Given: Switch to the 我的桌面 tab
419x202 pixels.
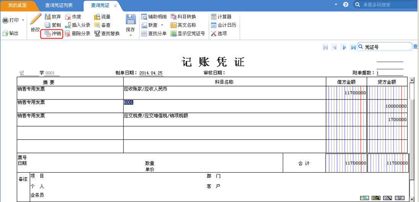Looking at the screenshot, I should coord(17,5).
